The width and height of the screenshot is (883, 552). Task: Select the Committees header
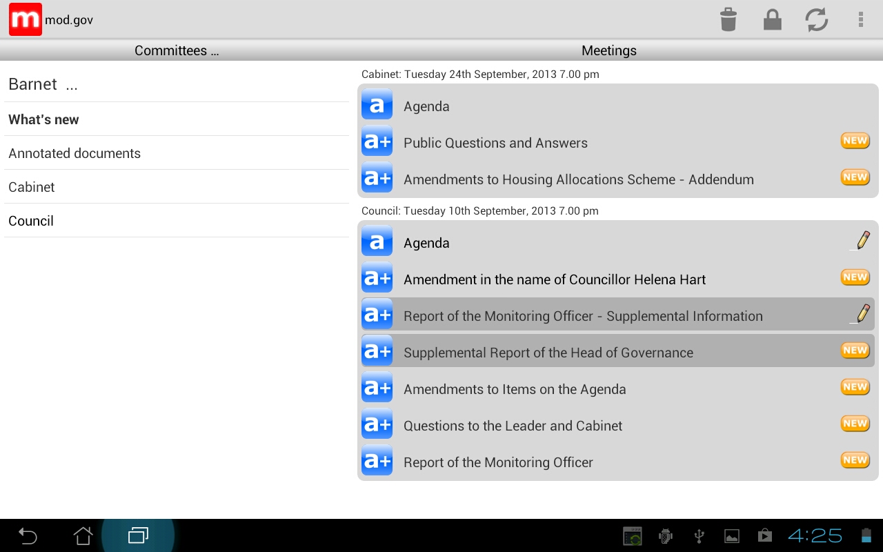coord(177,50)
